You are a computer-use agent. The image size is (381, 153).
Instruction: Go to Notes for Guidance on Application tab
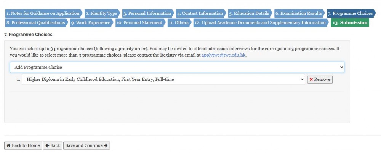pos(43,13)
